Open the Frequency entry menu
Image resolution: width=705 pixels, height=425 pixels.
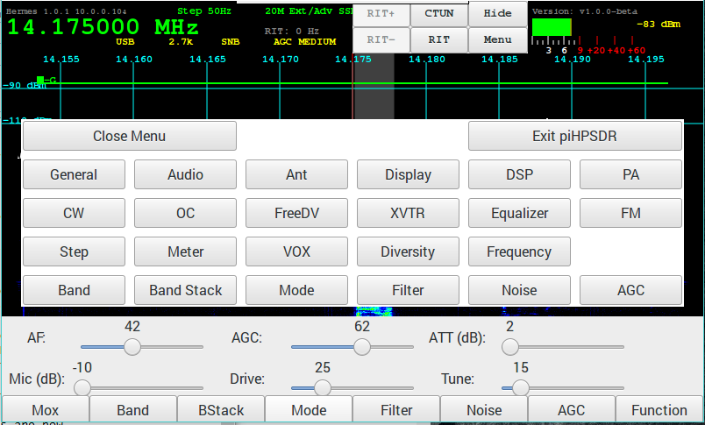click(x=519, y=251)
